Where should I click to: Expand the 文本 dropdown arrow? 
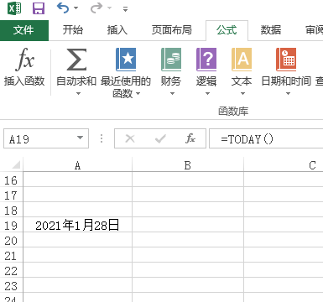[x=242, y=94]
